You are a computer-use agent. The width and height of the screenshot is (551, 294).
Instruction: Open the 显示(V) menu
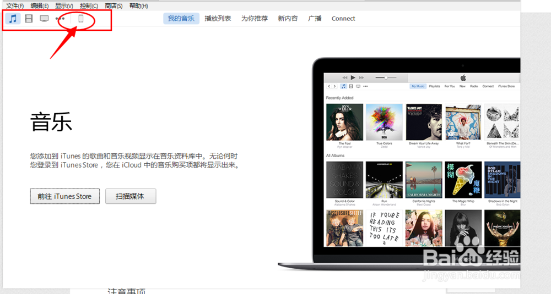(x=64, y=6)
